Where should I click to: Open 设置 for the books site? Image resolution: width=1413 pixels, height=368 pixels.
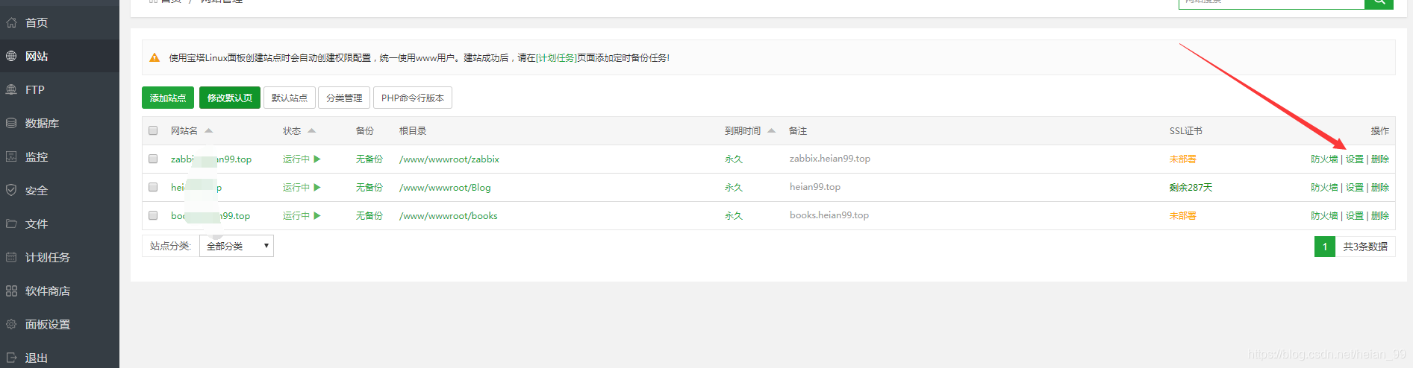1355,215
